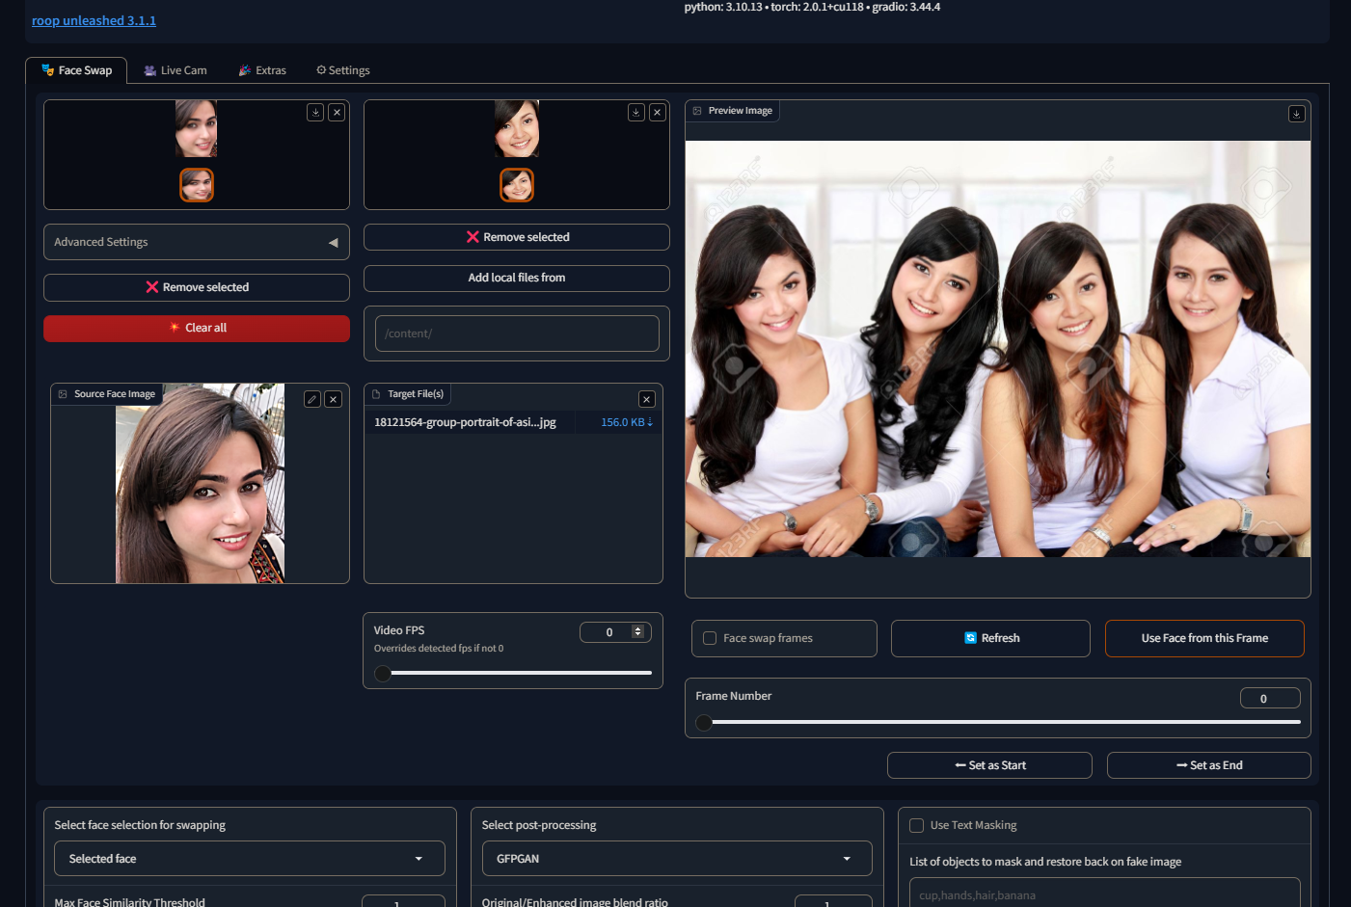Expand the Advanced Settings section
Screen dimensions: 1351x907
tap(196, 242)
